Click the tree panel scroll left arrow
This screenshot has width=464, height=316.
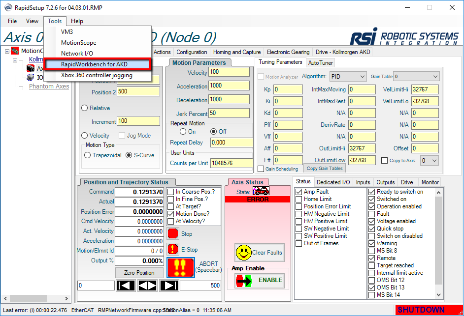(x=5, y=299)
